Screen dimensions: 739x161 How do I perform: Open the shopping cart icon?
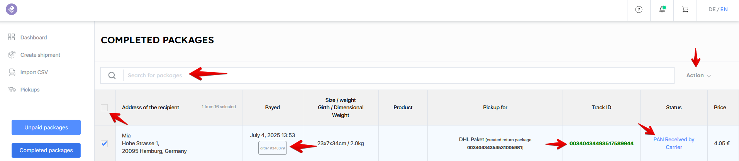coord(685,10)
